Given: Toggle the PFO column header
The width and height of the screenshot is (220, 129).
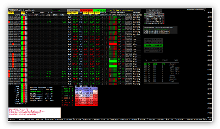Looking at the screenshot, I should pyautogui.click(x=75, y=13).
